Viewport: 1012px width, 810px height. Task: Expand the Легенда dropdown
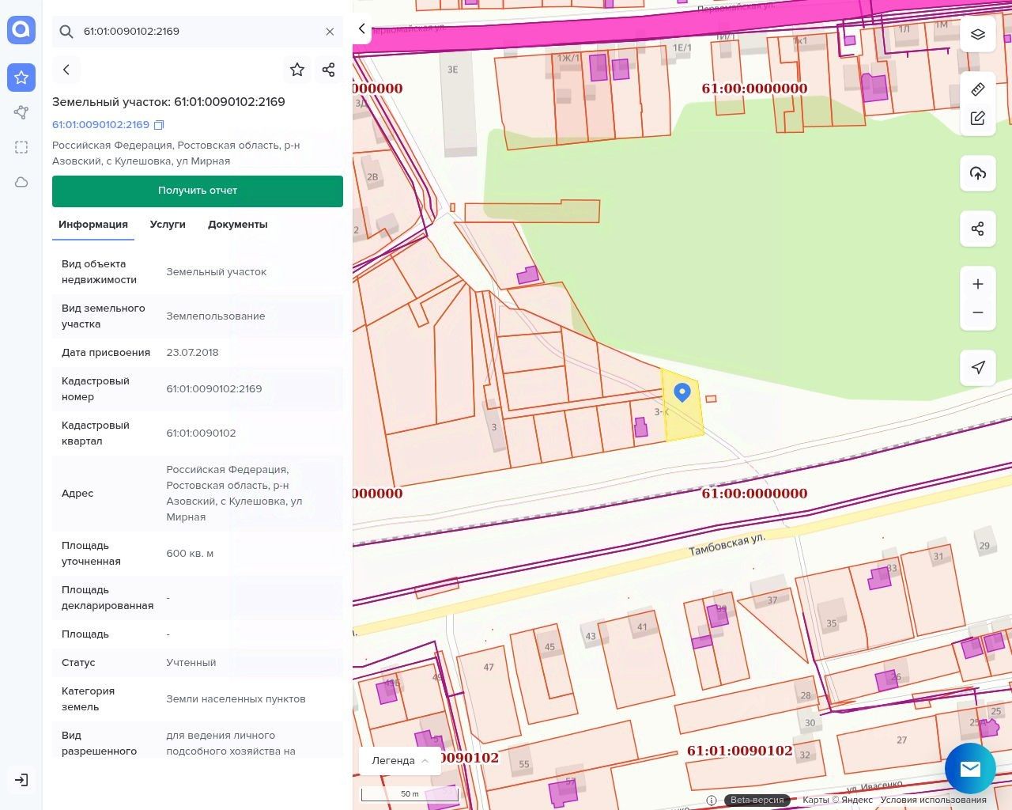tap(400, 760)
